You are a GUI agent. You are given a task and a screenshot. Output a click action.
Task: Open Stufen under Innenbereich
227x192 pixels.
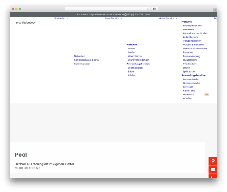click(x=132, y=52)
